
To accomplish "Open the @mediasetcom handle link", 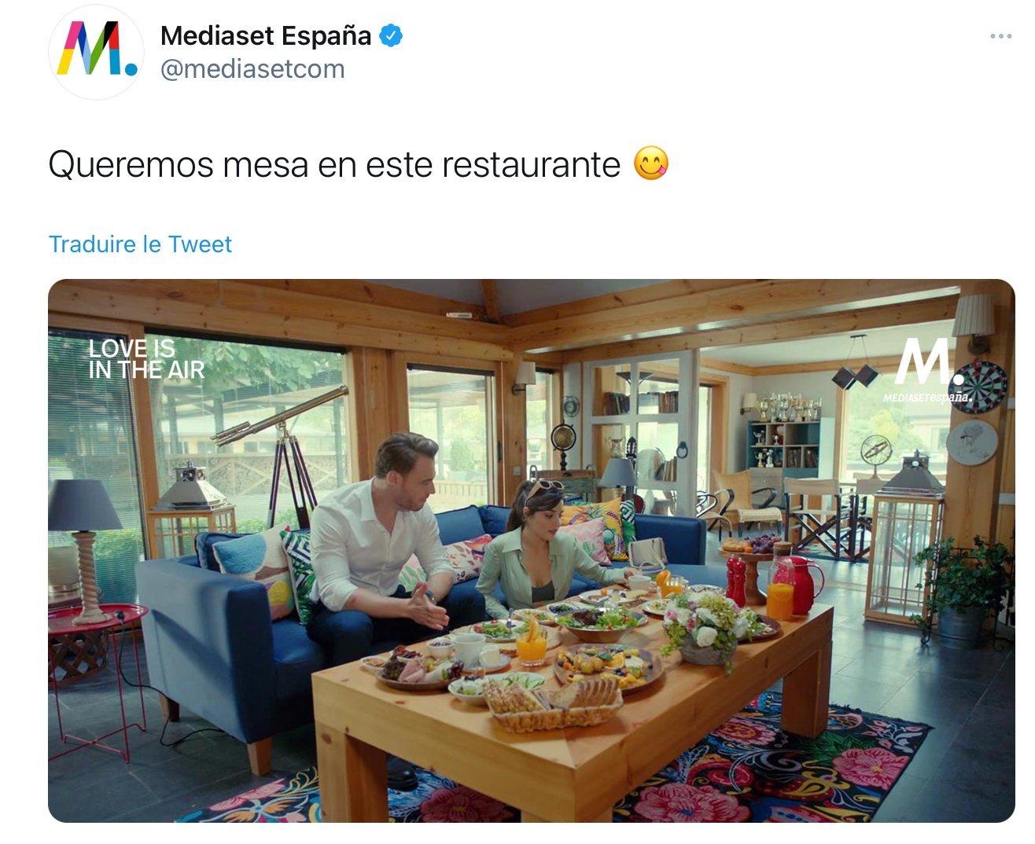I will click(252, 69).
